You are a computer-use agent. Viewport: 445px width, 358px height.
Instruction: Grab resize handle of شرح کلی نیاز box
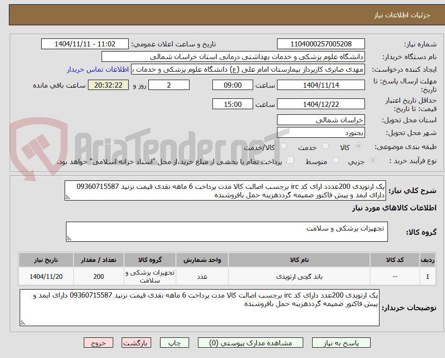pos(67,197)
